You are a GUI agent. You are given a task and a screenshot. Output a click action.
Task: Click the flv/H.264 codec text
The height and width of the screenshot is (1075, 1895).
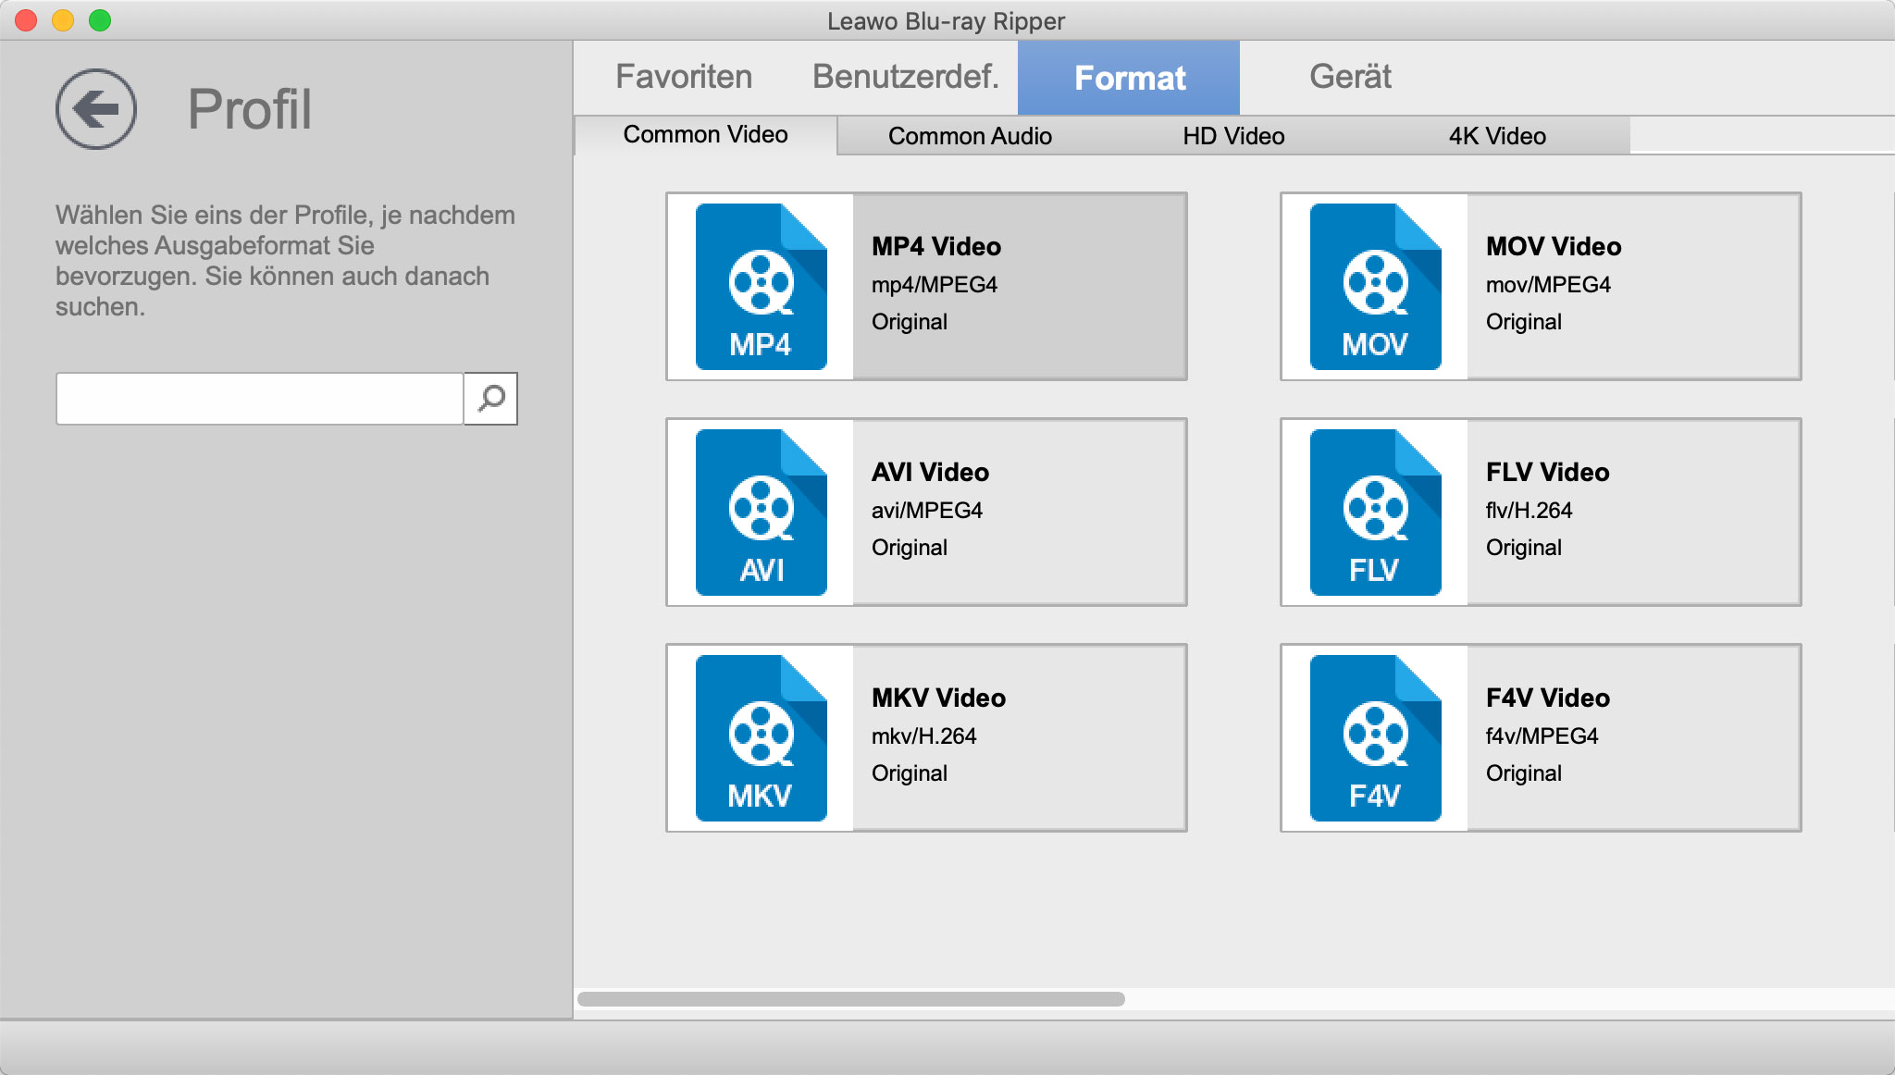(x=1529, y=511)
